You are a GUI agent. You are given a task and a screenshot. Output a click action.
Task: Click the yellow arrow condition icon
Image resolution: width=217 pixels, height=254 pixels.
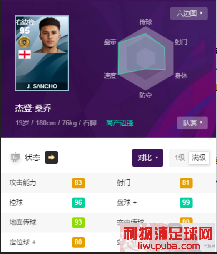coord(51,157)
